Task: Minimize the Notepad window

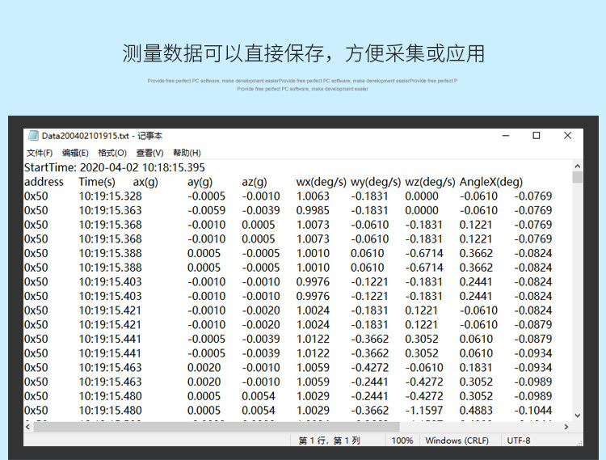Action: click(x=506, y=136)
